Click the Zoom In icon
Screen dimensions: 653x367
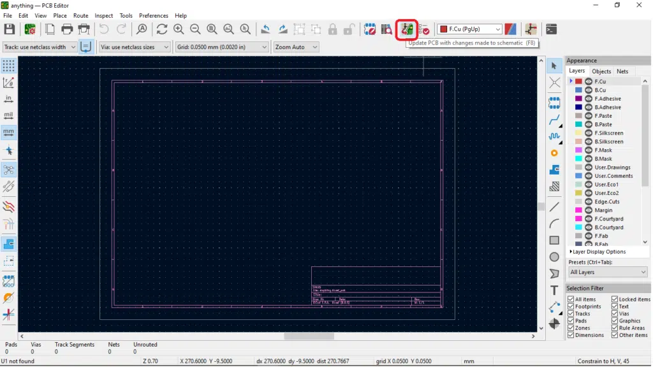coord(179,29)
